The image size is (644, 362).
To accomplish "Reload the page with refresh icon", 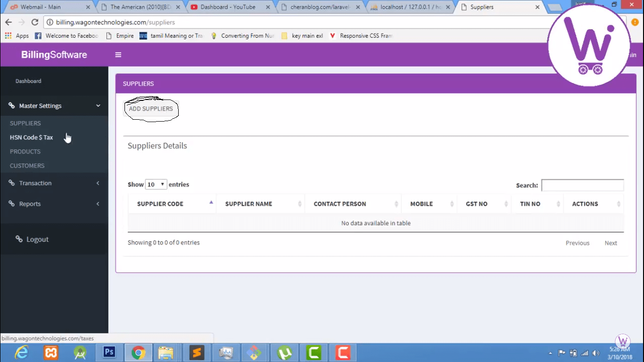I will pyautogui.click(x=34, y=22).
